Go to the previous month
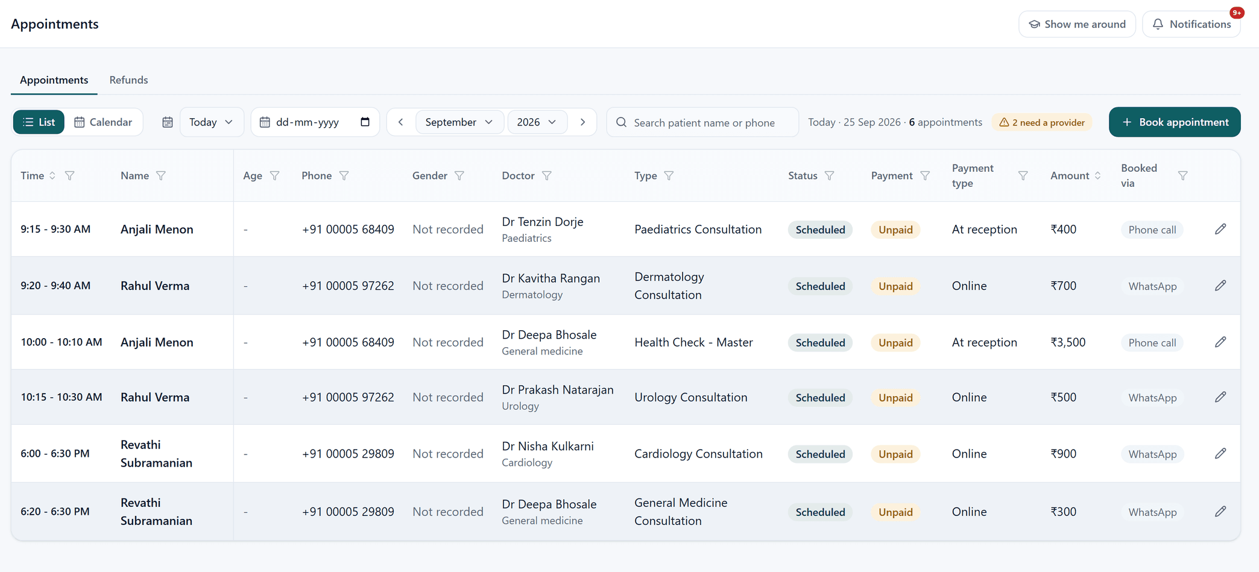 pos(401,122)
